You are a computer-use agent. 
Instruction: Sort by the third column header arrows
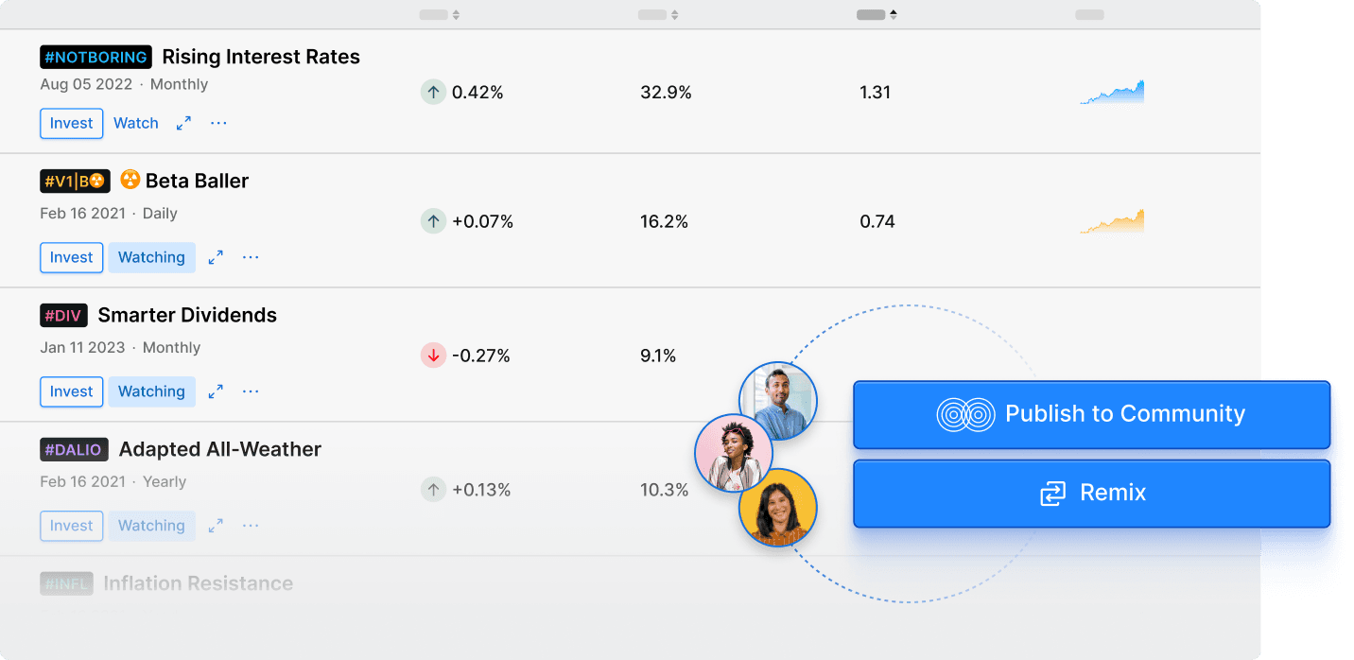[x=894, y=15]
